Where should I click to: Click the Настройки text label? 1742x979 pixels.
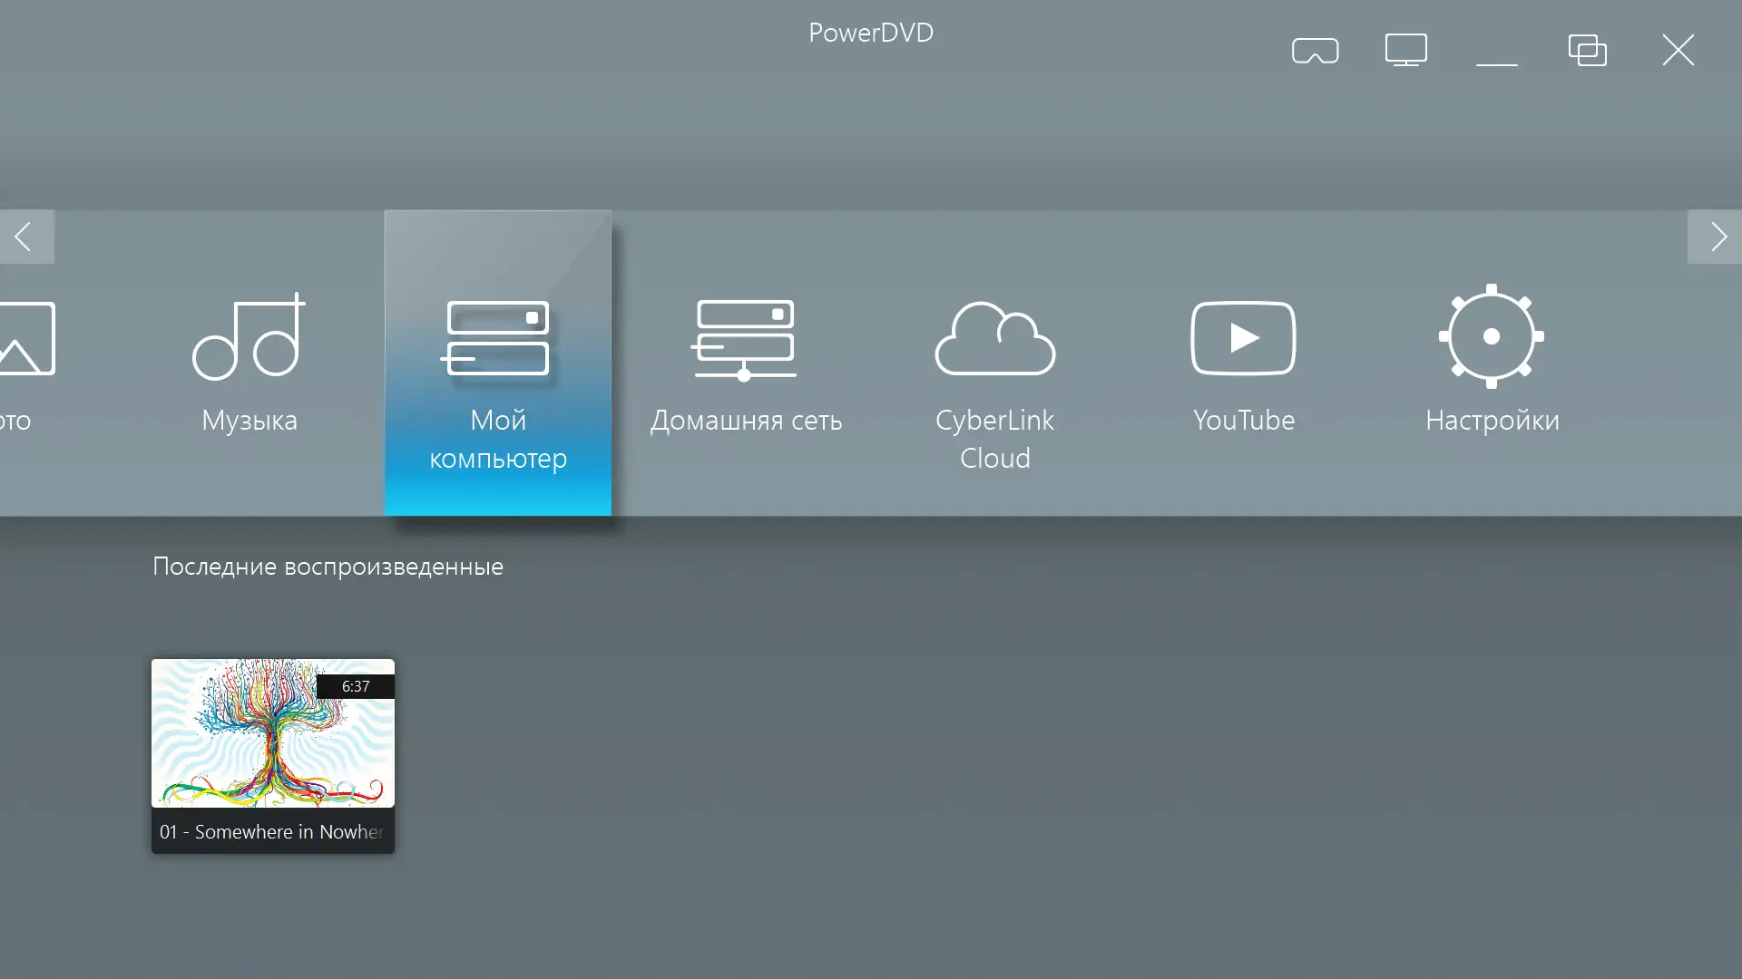(1492, 421)
